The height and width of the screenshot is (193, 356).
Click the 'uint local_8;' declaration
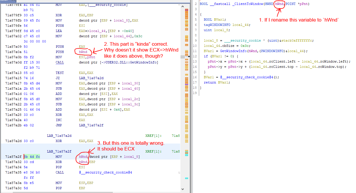point(217,30)
